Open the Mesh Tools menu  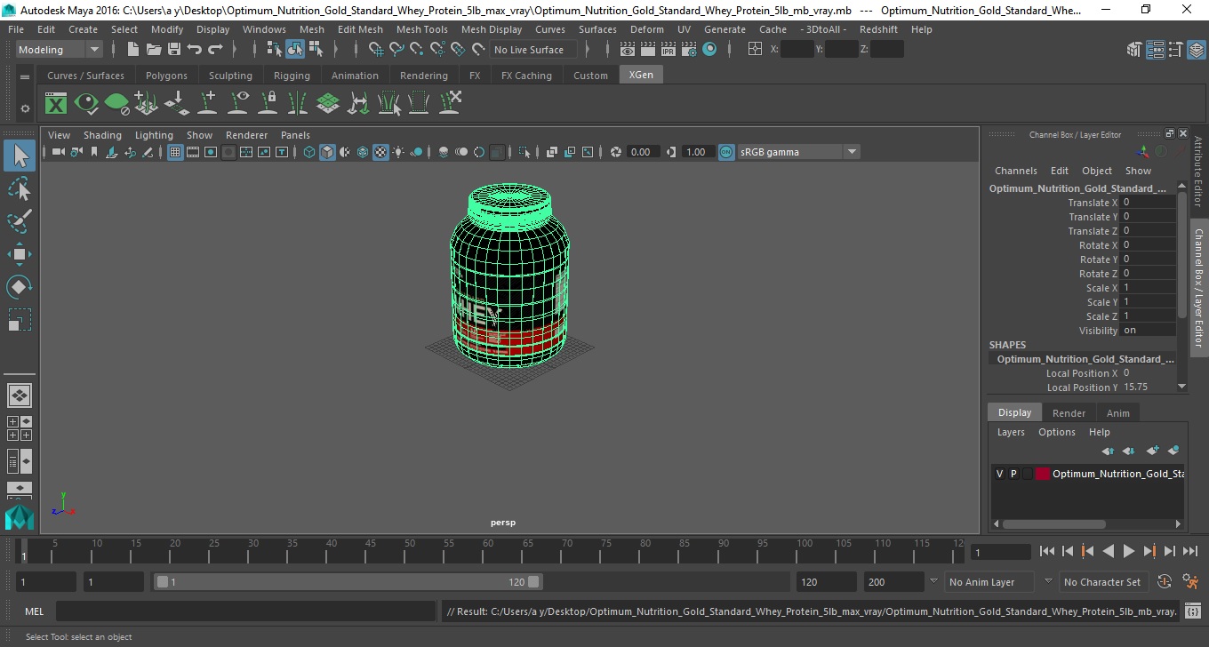pyautogui.click(x=421, y=29)
